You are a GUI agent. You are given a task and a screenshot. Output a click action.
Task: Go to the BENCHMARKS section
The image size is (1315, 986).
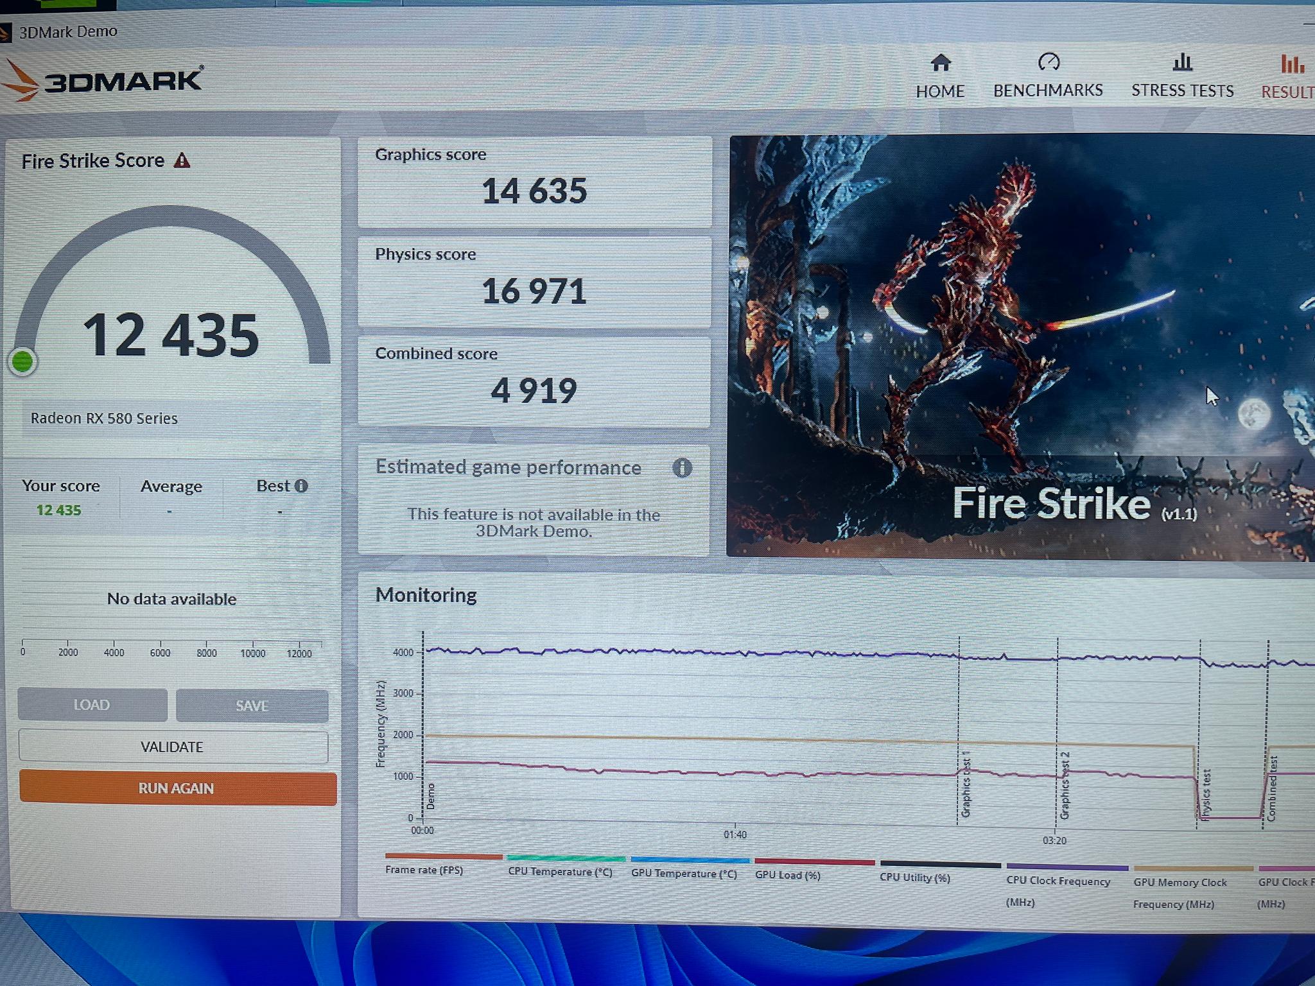pyautogui.click(x=1048, y=76)
